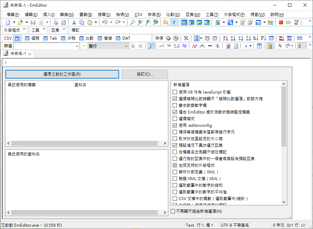Click the 資料夾 column header
Image resolution: width=313 pixels, height=229 pixels.
(120, 85)
